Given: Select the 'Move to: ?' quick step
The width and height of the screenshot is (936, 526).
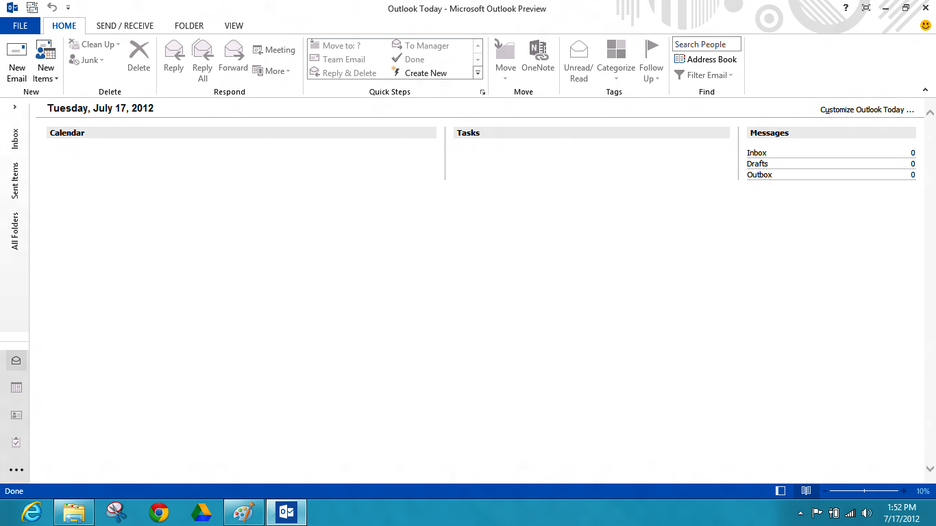Looking at the screenshot, I should pos(349,46).
